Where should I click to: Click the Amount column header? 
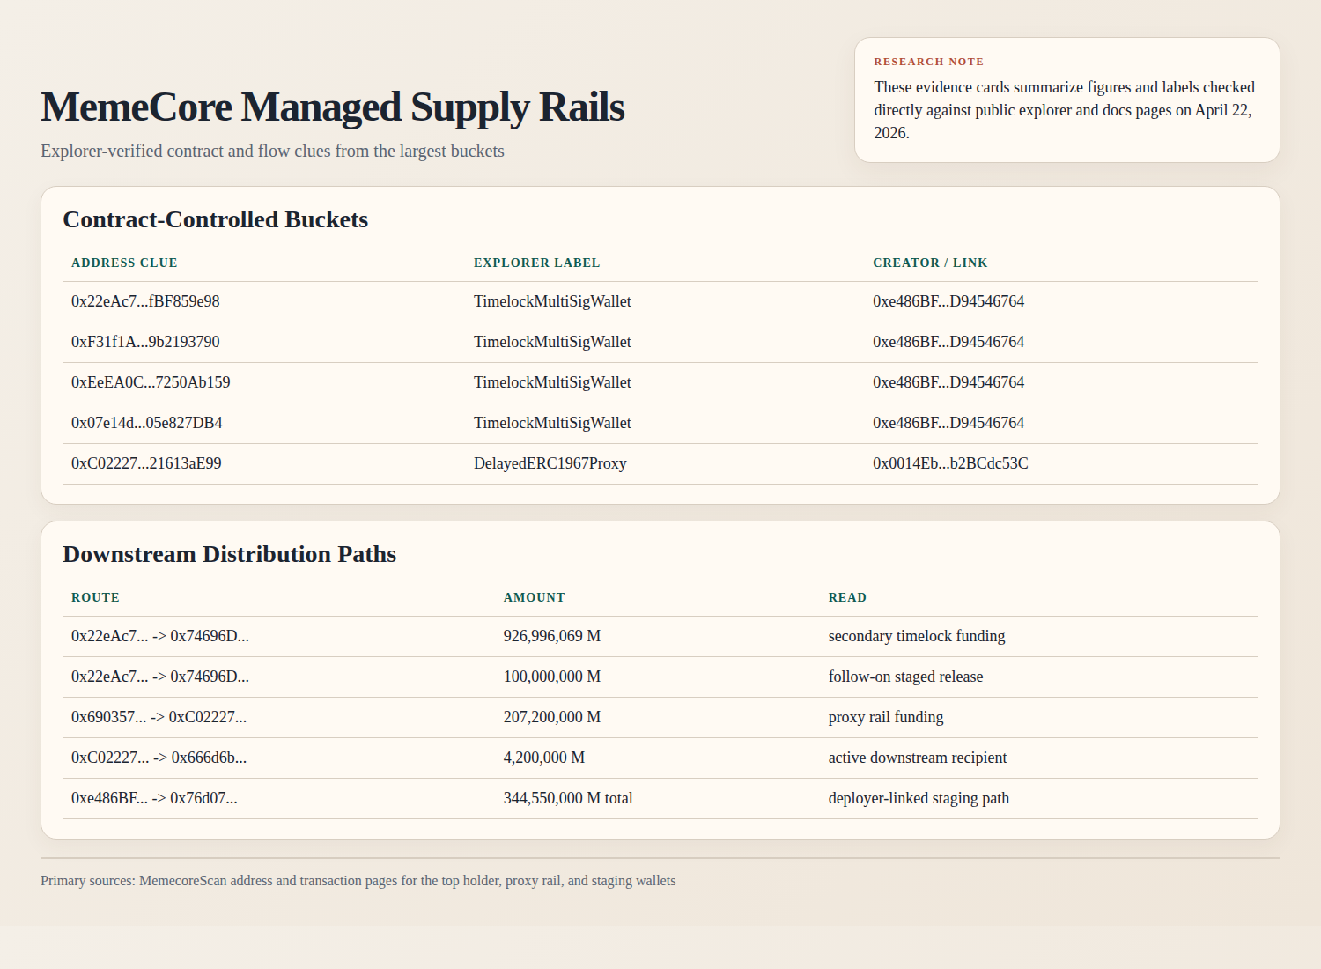(534, 597)
